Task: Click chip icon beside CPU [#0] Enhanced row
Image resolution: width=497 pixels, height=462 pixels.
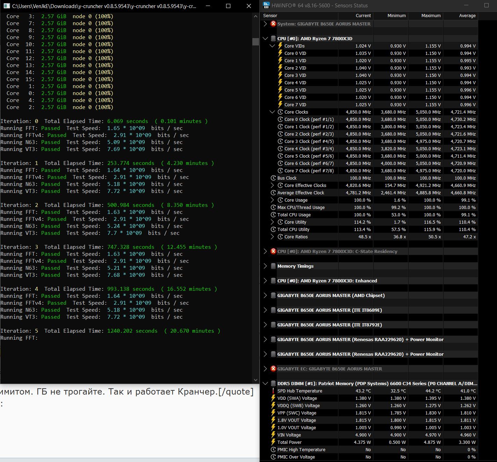Action: pyautogui.click(x=273, y=281)
